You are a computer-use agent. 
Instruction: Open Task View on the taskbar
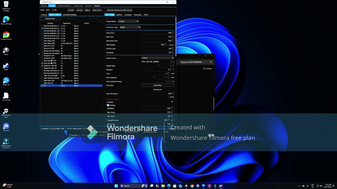tap(152, 186)
